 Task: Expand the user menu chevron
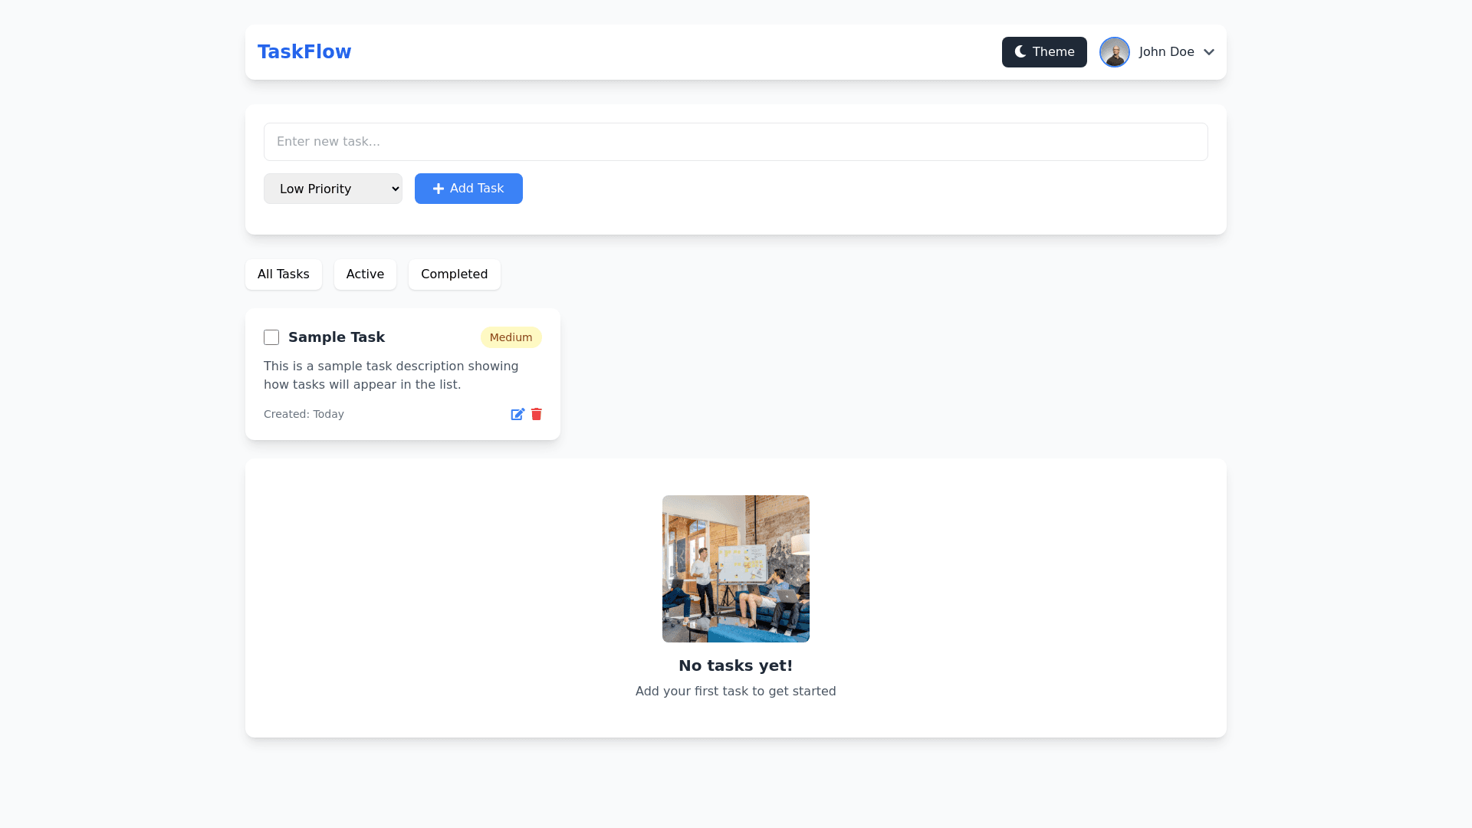pos(1209,52)
